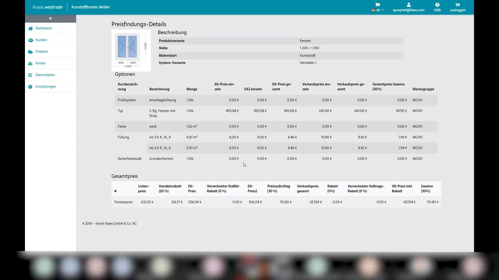Screen dimensions: 499x280
Task: Click the Artikel cubes icon
Action: (x=30, y=63)
